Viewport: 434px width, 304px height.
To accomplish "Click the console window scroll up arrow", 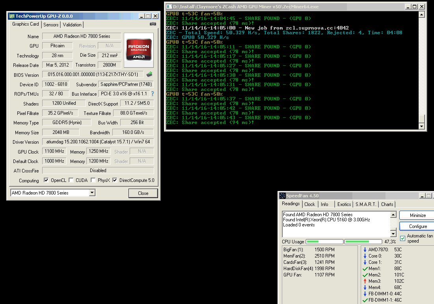I will click(421, 15).
